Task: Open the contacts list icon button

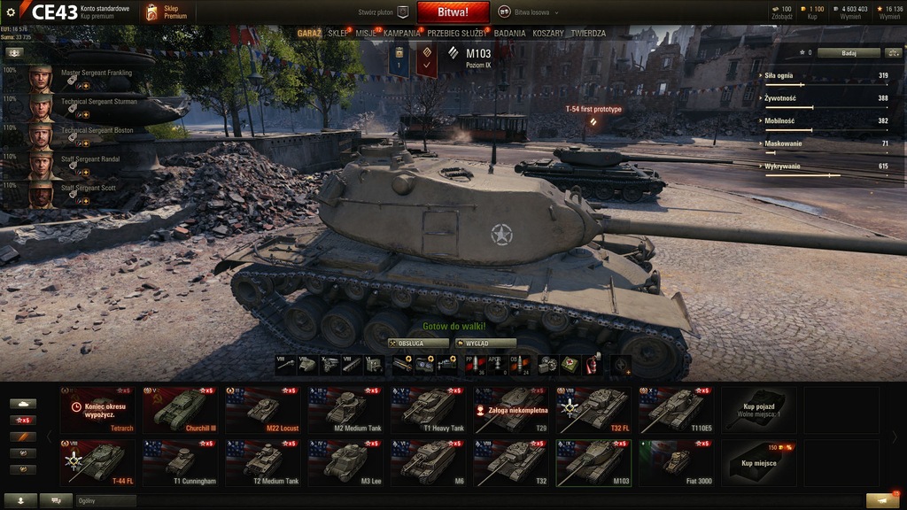Action: coord(20,500)
